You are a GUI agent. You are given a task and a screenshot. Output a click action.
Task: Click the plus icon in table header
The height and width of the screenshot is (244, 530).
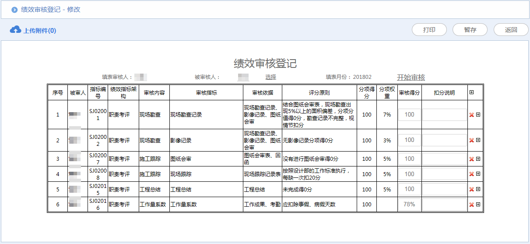click(x=471, y=92)
